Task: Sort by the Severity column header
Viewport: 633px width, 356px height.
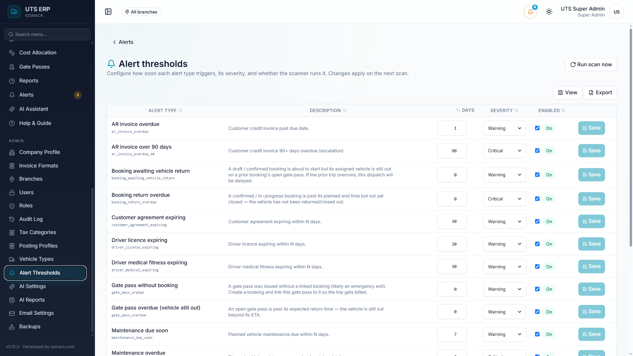Action: point(504,110)
